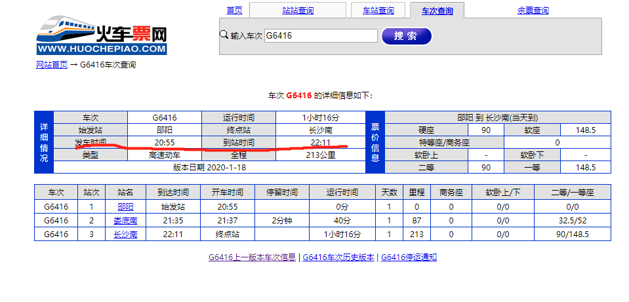This screenshot has height=302, width=629.
Task: Click 版本日期 2020-1-18 text
Action: 209,168
